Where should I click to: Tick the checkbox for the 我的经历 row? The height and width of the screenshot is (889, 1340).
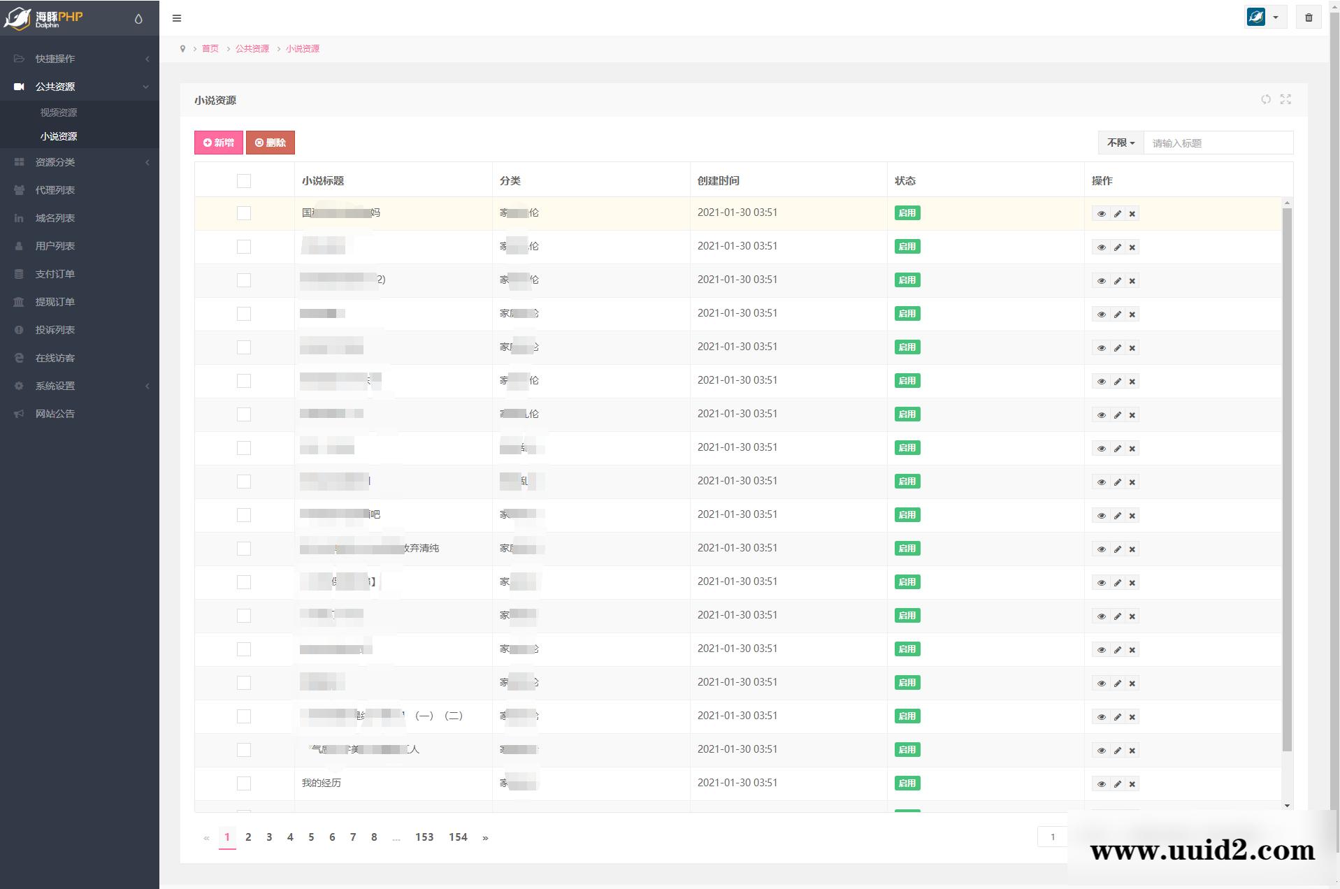click(x=244, y=783)
